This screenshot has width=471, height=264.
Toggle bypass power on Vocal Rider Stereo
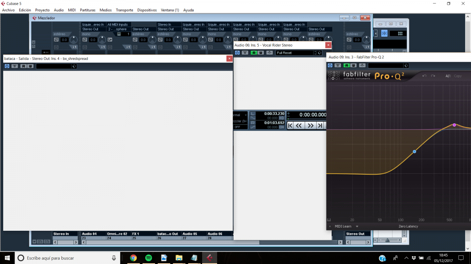[237, 52]
